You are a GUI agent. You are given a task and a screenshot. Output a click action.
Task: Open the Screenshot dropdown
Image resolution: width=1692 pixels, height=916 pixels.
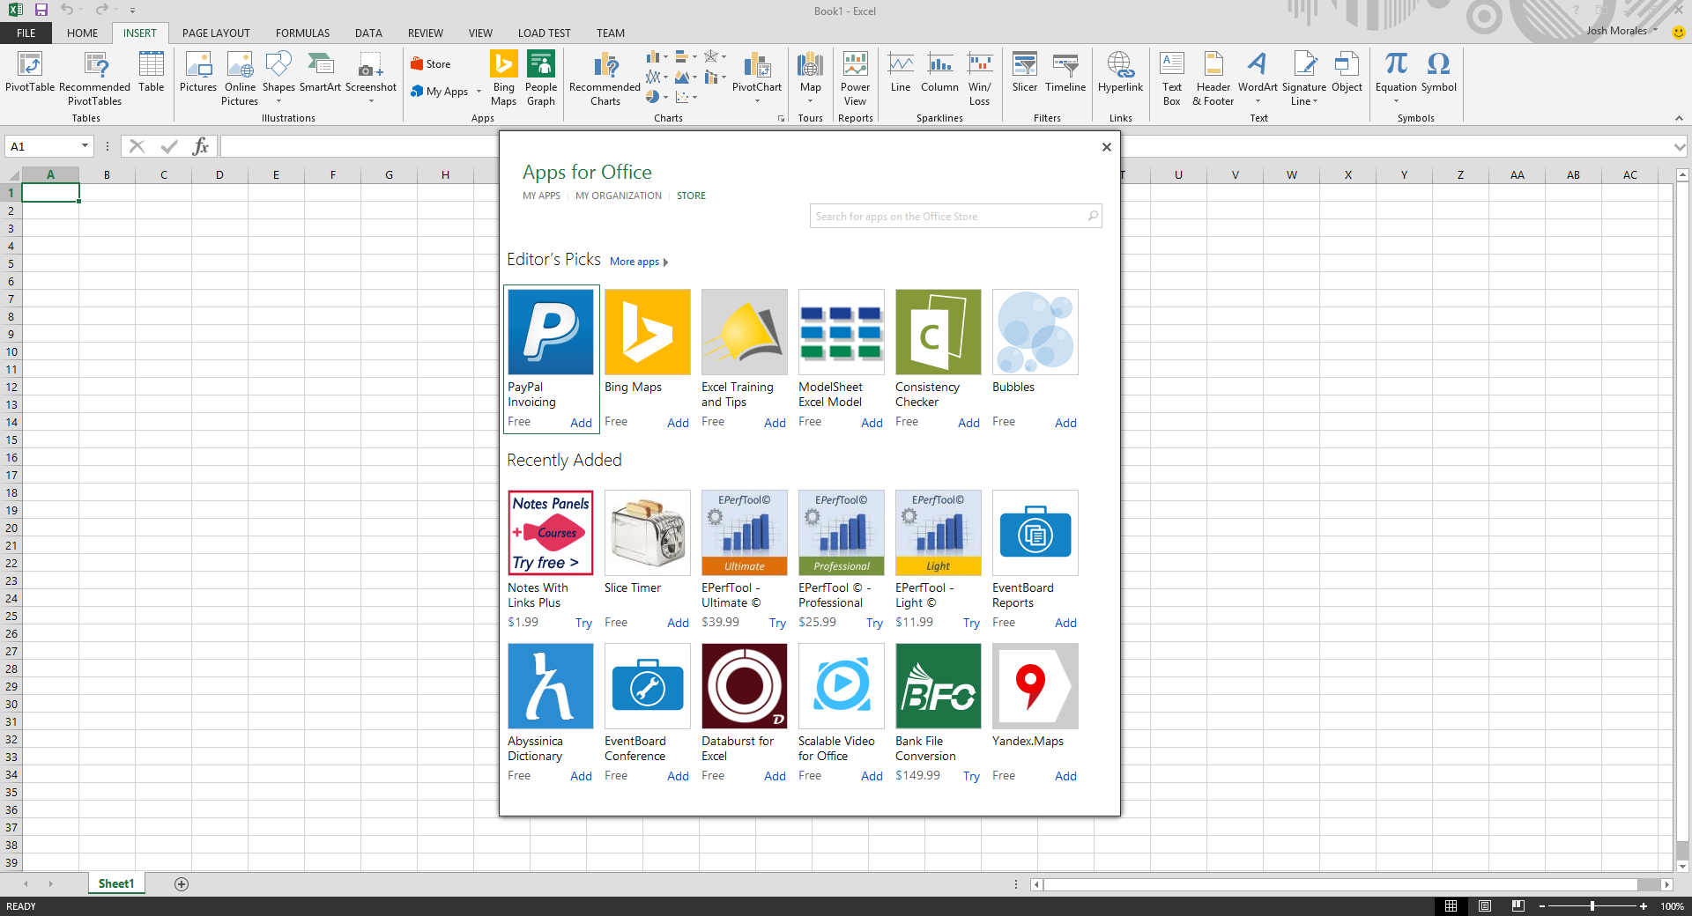click(x=370, y=101)
